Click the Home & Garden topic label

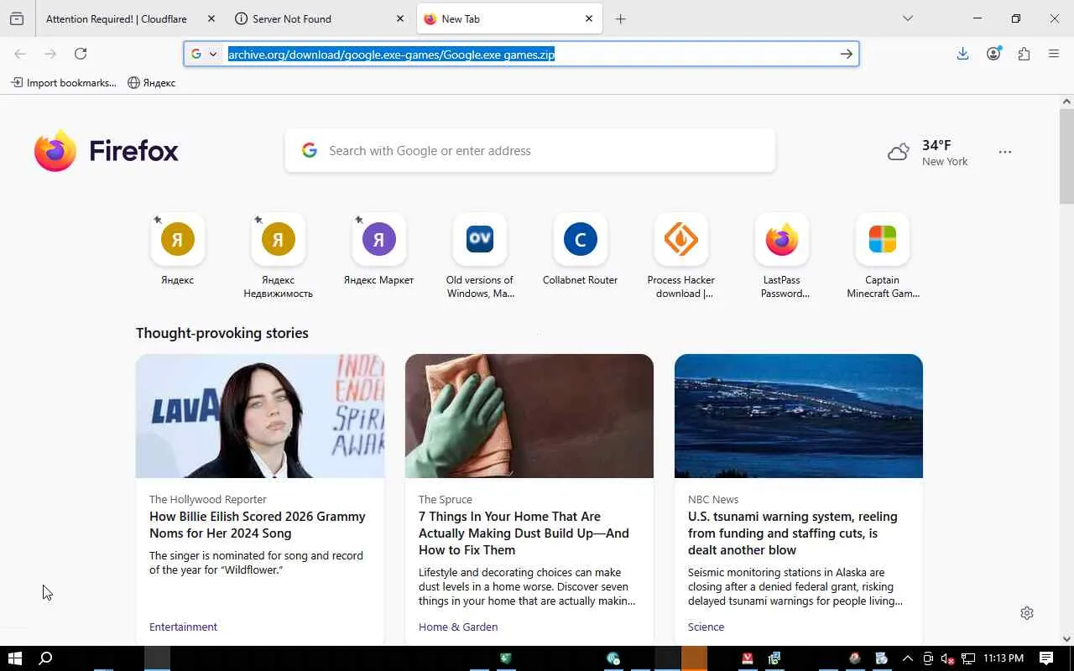coord(458,627)
